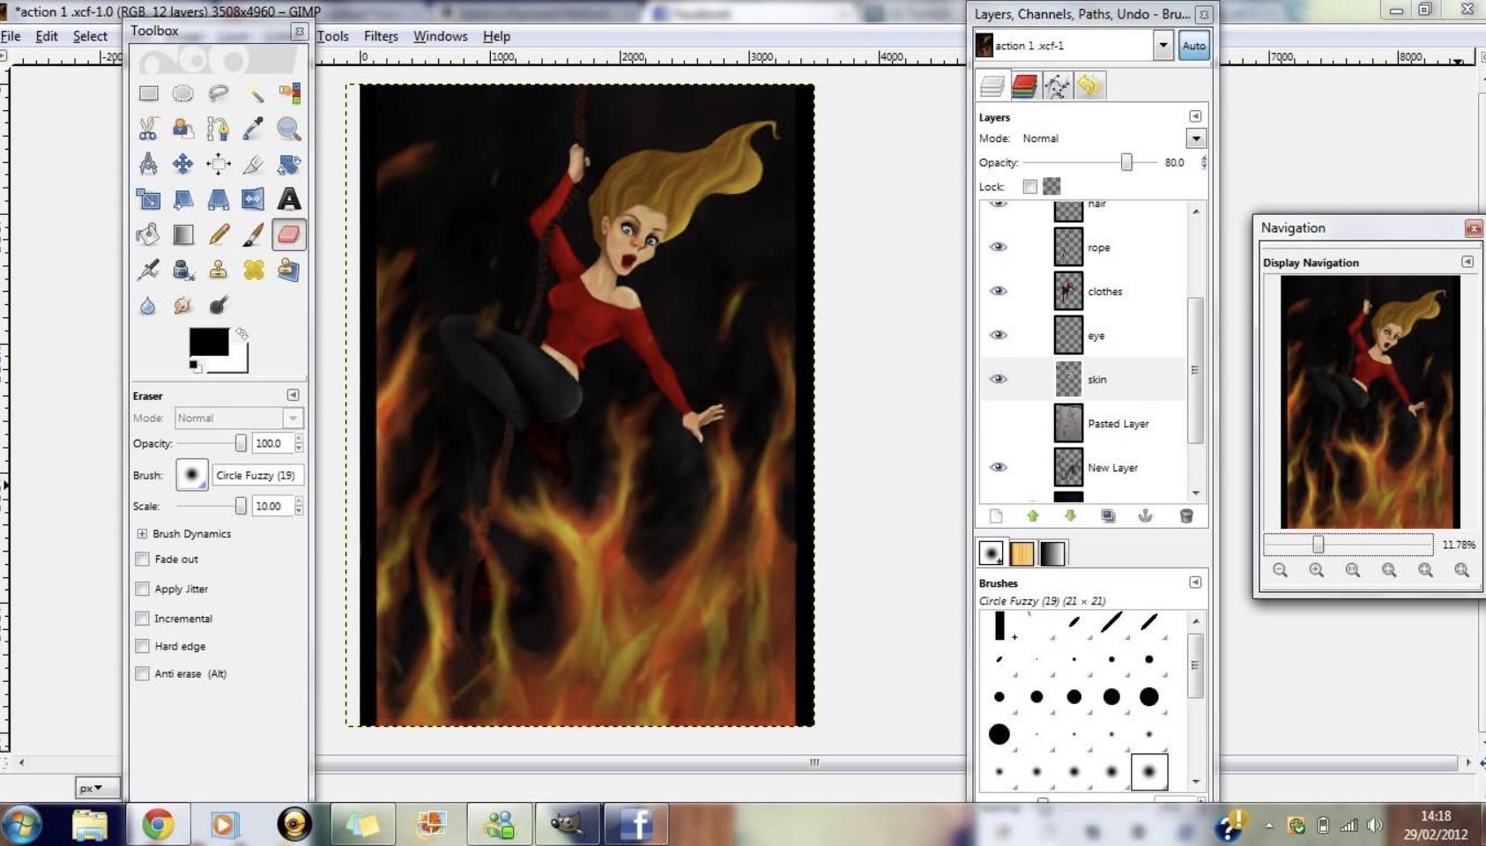Select the Bucket Fill tool
This screenshot has width=1486, height=846.
point(148,234)
